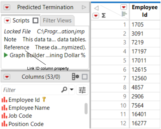This screenshot has height=129, width=161.
Task: Click the cell with value 1705
Action: point(145,25)
